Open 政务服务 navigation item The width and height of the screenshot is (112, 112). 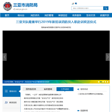tap(77, 15)
